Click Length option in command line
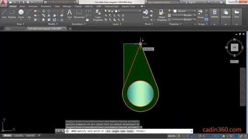Viewport: 248px width, 139px height. (x=115, y=131)
